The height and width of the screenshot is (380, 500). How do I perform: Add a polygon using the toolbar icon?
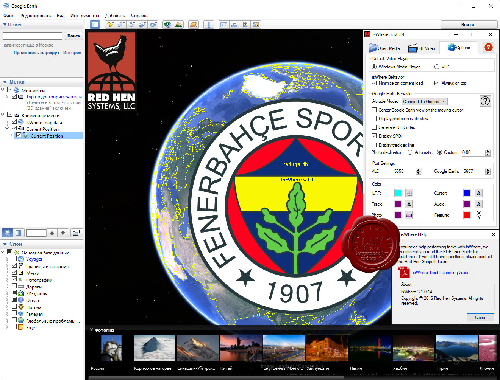[121, 25]
